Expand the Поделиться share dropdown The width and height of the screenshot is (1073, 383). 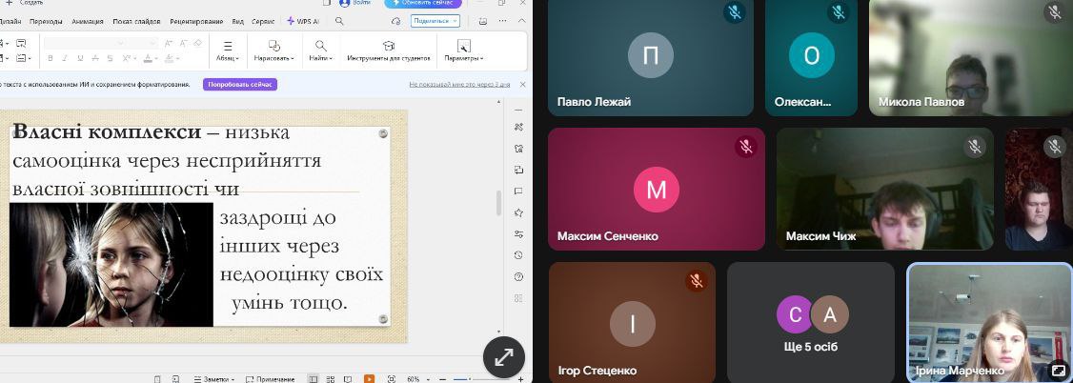coord(436,21)
